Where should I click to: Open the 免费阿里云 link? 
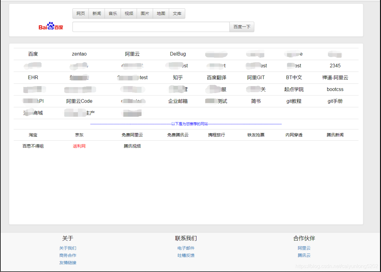coord(132,135)
